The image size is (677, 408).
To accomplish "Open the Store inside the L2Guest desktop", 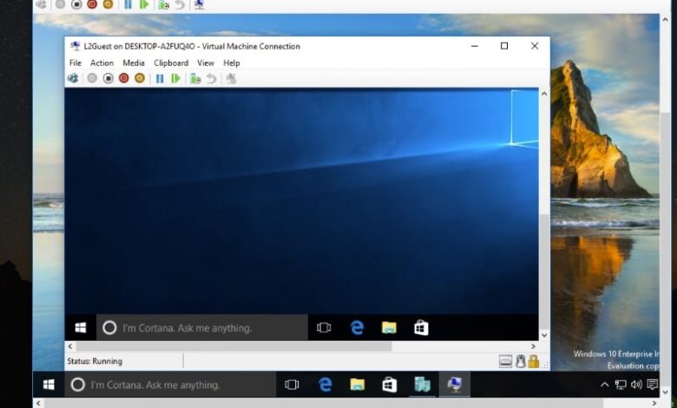I will [421, 327].
